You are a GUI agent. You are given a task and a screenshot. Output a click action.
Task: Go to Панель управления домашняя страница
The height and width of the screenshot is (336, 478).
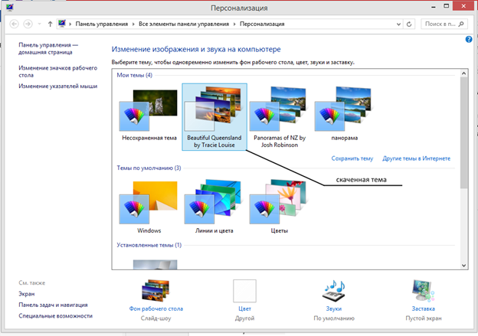coord(48,48)
